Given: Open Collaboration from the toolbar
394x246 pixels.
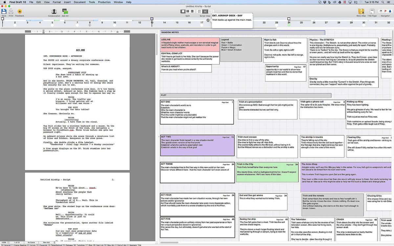Looking at the screenshot, I should (54, 11).
